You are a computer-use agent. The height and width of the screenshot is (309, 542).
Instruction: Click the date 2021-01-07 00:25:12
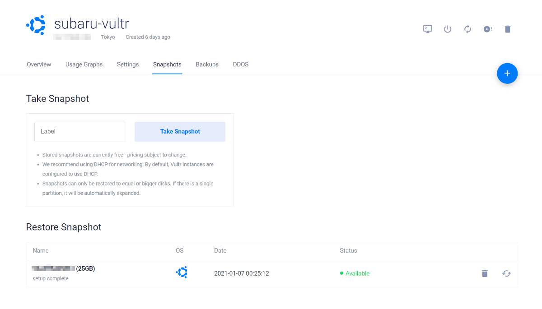tap(242, 273)
